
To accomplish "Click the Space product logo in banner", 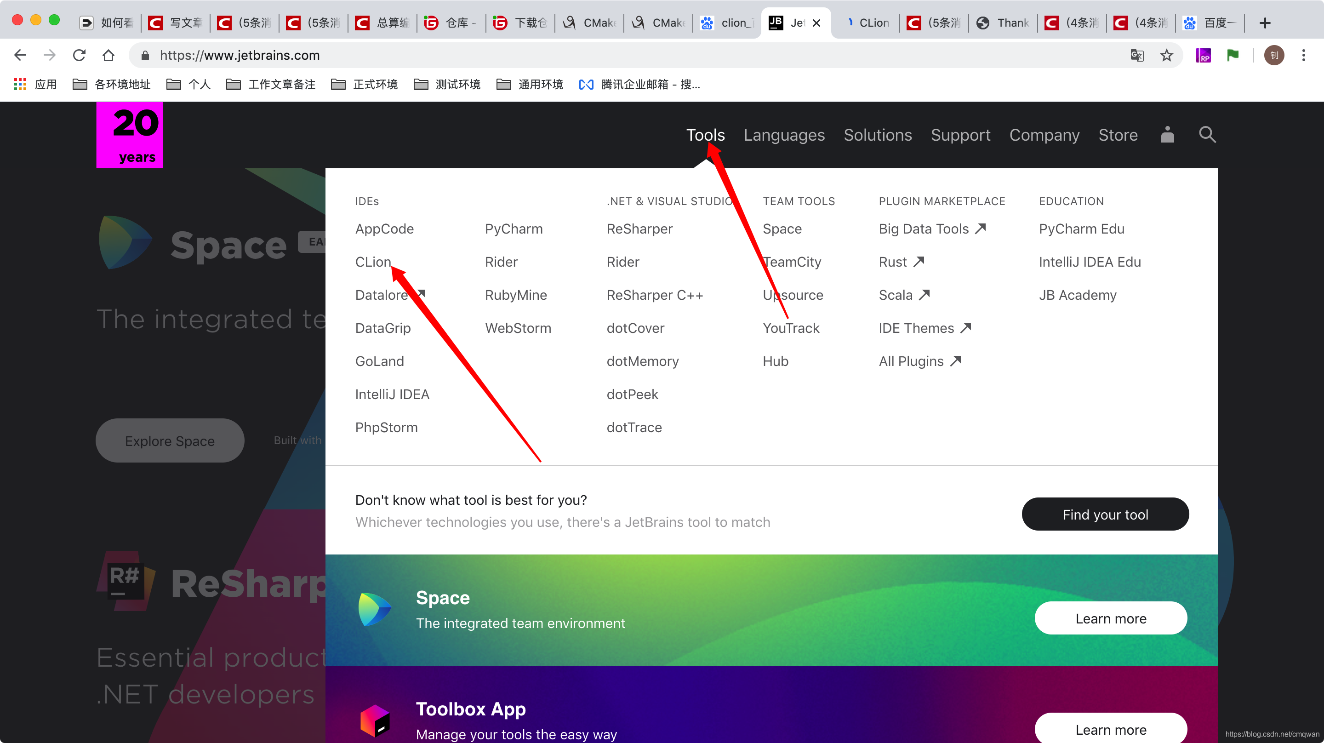I will coord(376,609).
